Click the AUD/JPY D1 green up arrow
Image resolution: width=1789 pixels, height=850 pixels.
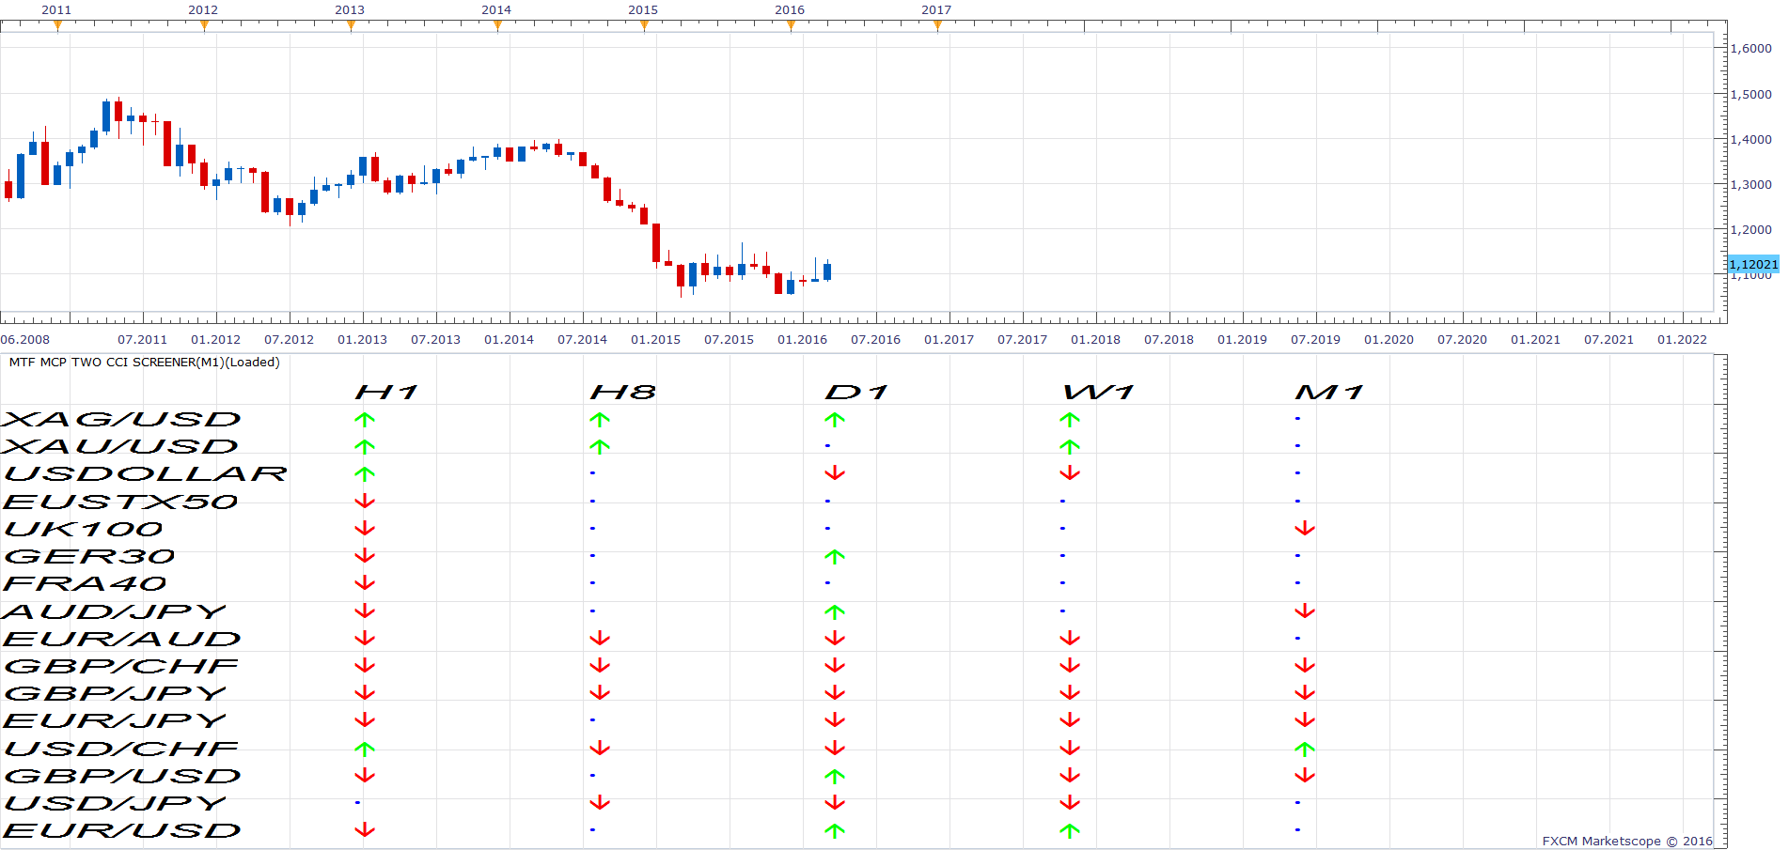coord(835,611)
